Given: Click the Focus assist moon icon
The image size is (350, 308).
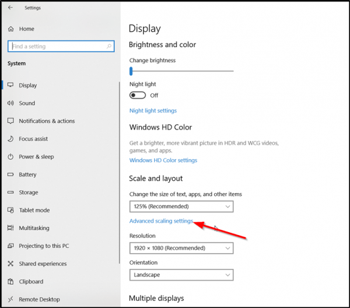Looking at the screenshot, I should click(x=10, y=139).
